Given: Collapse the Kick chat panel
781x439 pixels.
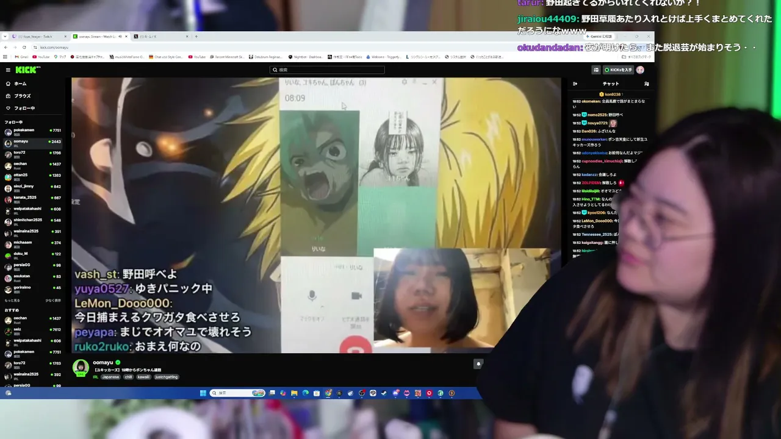Looking at the screenshot, I should click(575, 84).
